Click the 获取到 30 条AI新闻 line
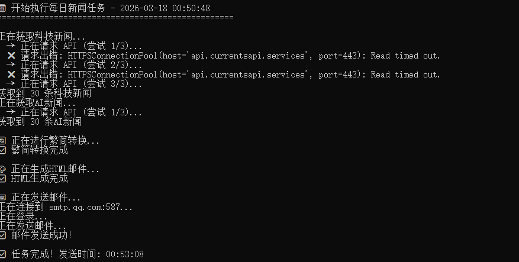 point(40,122)
